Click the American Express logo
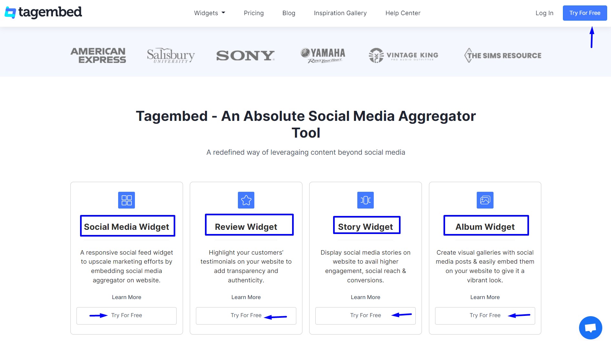This screenshot has width=611, height=341. coord(98,55)
